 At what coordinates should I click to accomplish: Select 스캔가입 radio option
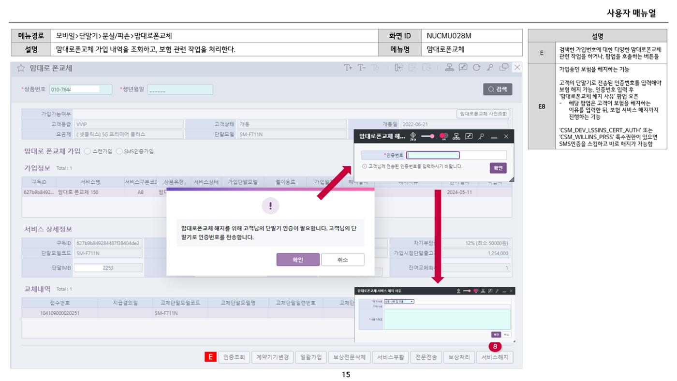(x=88, y=151)
